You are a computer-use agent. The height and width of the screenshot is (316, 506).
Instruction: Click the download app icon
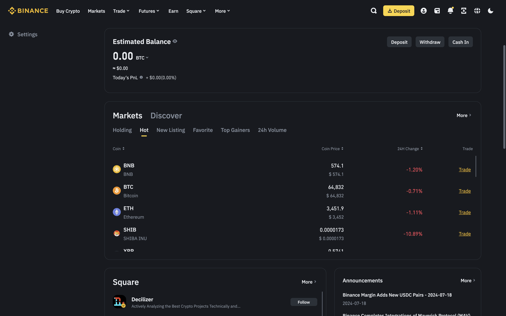[x=464, y=11]
